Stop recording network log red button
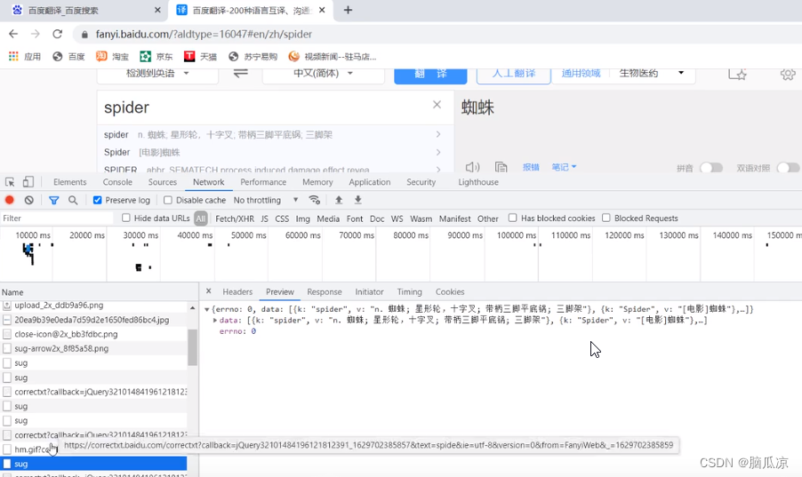The width and height of the screenshot is (802, 477). pos(9,200)
